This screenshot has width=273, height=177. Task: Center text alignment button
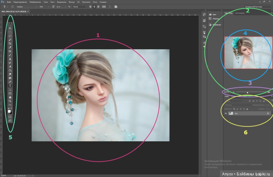[x=94, y=7]
